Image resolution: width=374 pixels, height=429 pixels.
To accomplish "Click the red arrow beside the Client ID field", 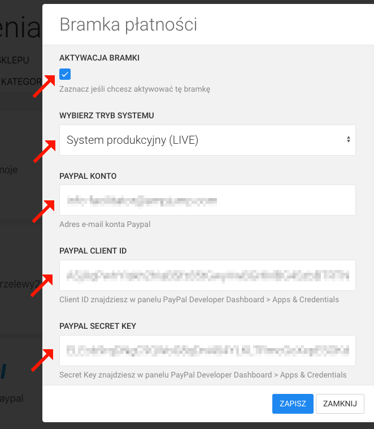I will tap(42, 285).
